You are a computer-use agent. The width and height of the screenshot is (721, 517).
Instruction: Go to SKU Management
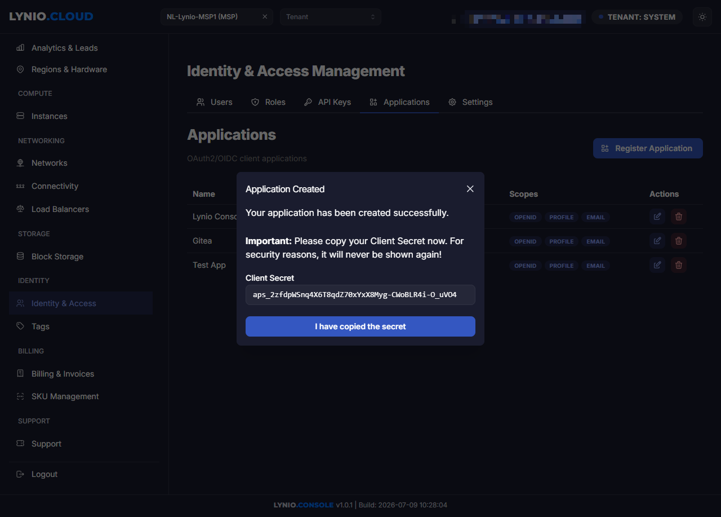point(81,396)
